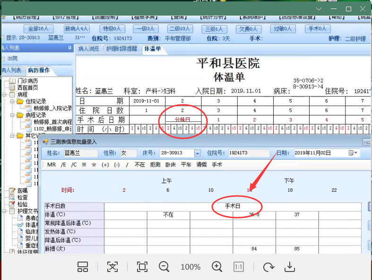This screenshot has width=372, height=280.
Task: Click the 特级0人 button
Action: (x=112, y=29)
